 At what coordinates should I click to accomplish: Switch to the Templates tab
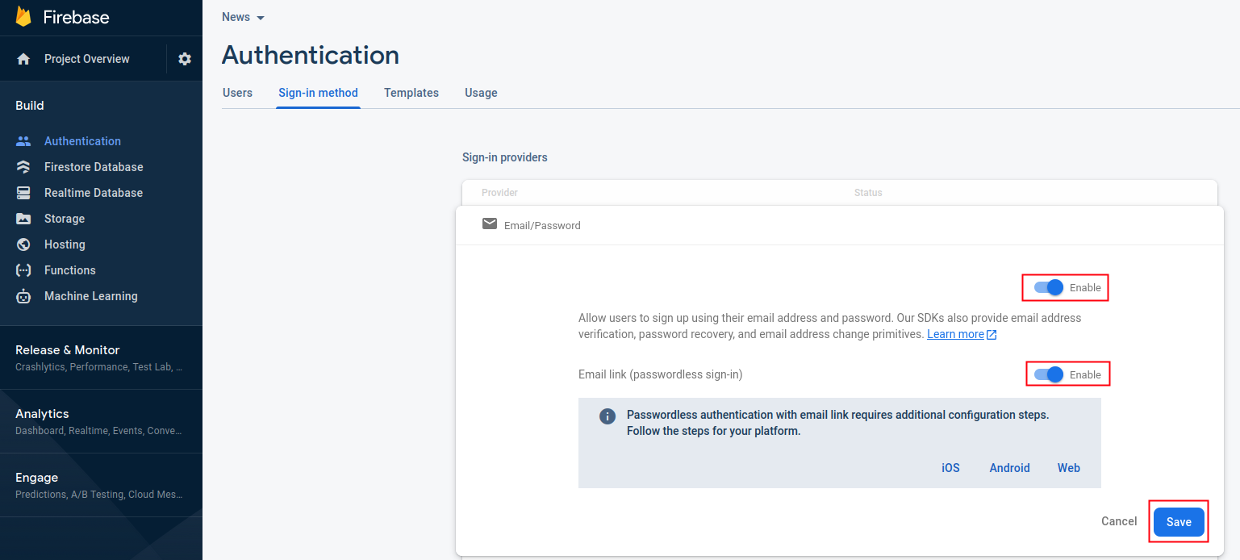[411, 93]
